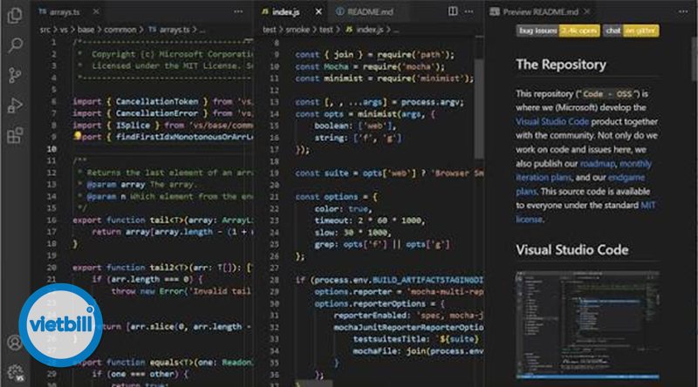Open more actions for index.js editor group
Image resolution: width=698 pixels, height=387 pixels.
(x=469, y=11)
